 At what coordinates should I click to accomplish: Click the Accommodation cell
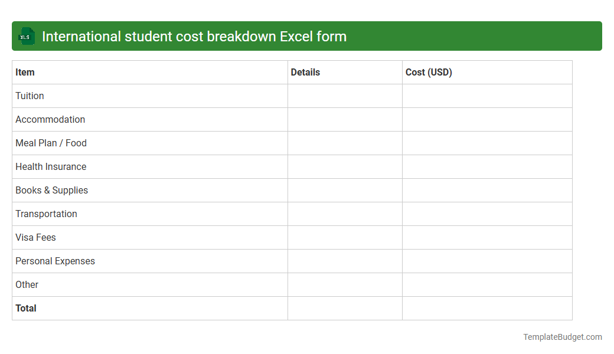click(x=50, y=119)
